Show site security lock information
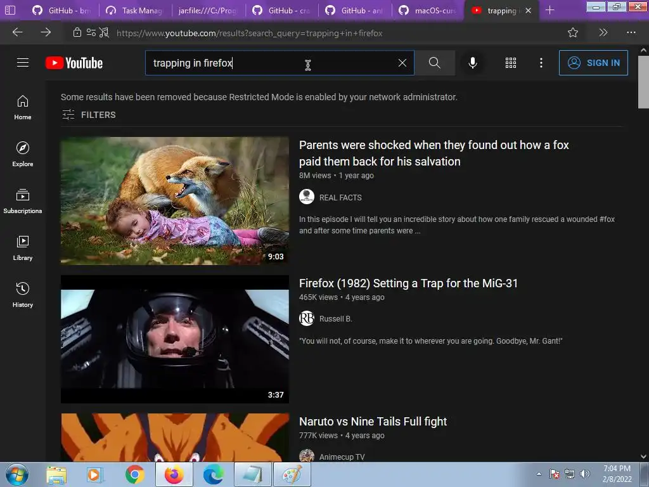649x487 pixels. pos(77,32)
